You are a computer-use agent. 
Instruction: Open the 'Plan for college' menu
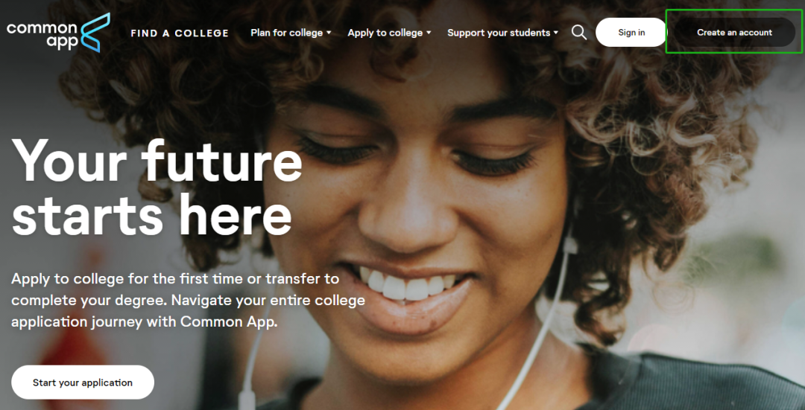(x=286, y=33)
